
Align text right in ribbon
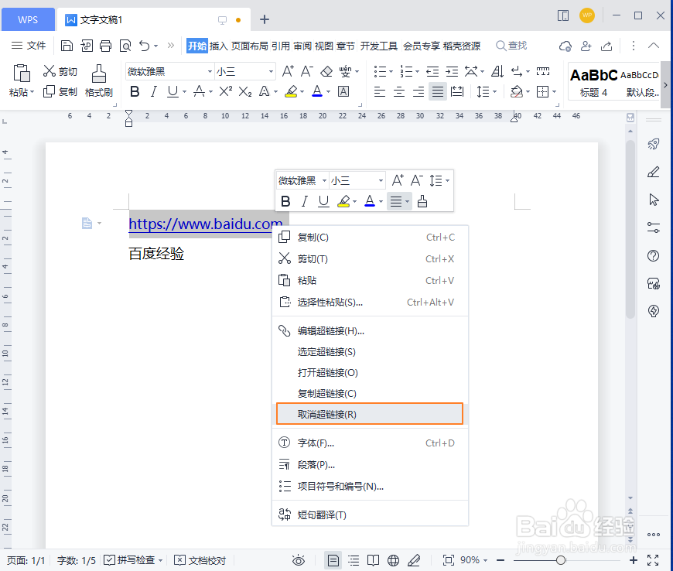click(418, 91)
